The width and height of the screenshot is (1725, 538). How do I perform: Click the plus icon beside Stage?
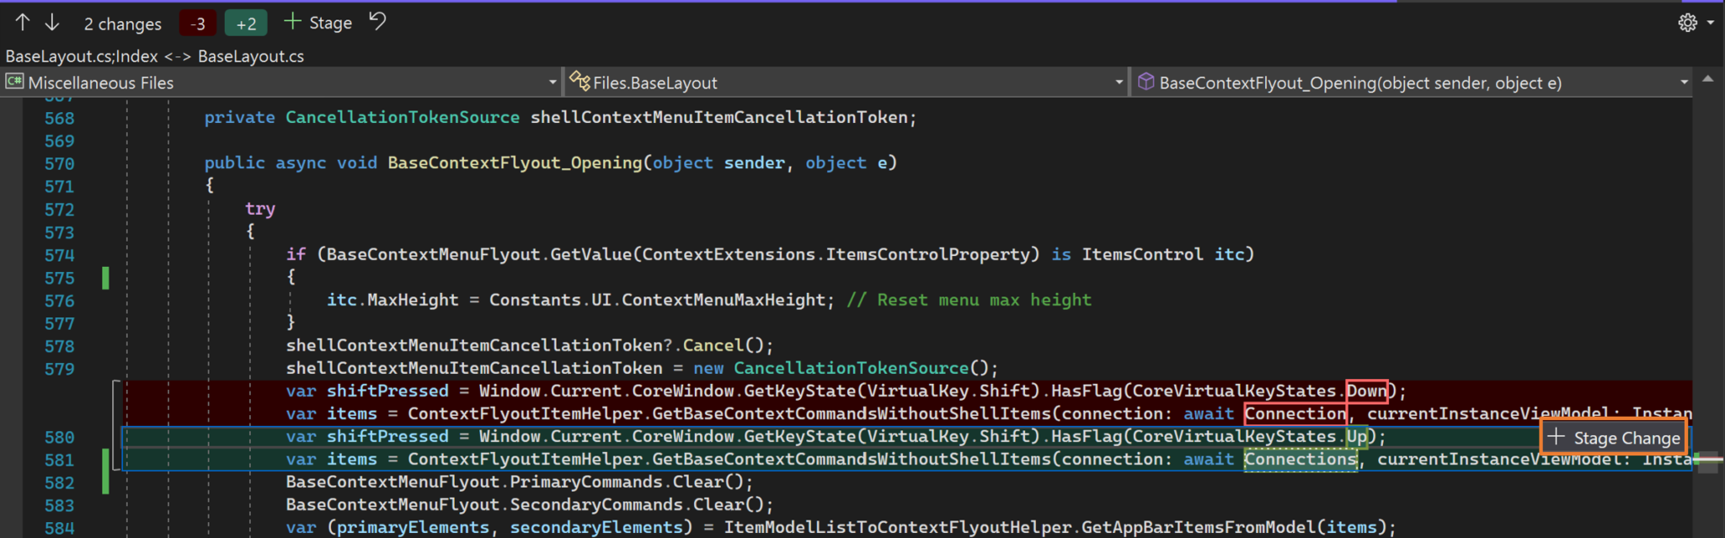pyautogui.click(x=292, y=22)
